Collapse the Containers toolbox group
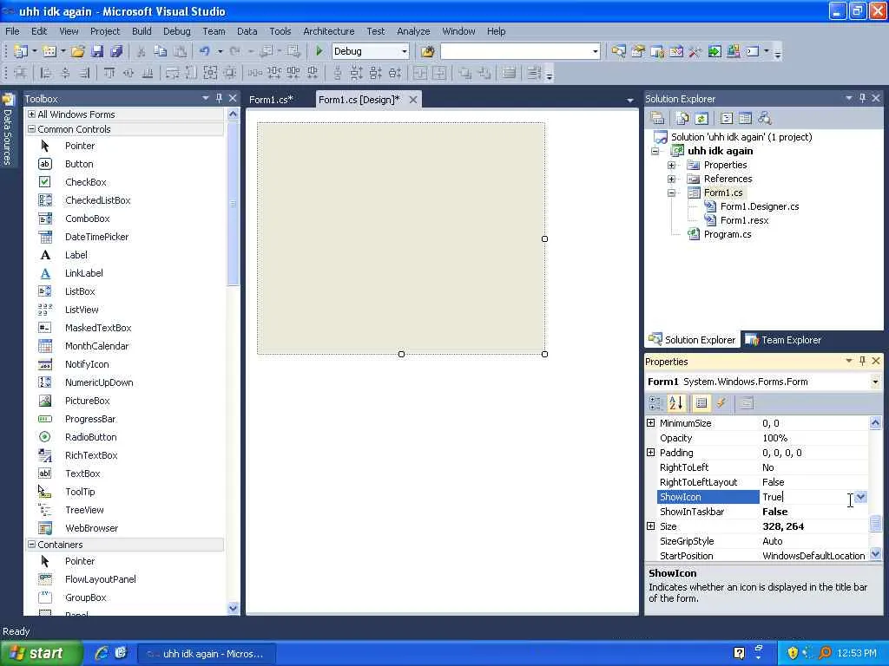Viewport: 889px width, 666px height. tap(32, 545)
